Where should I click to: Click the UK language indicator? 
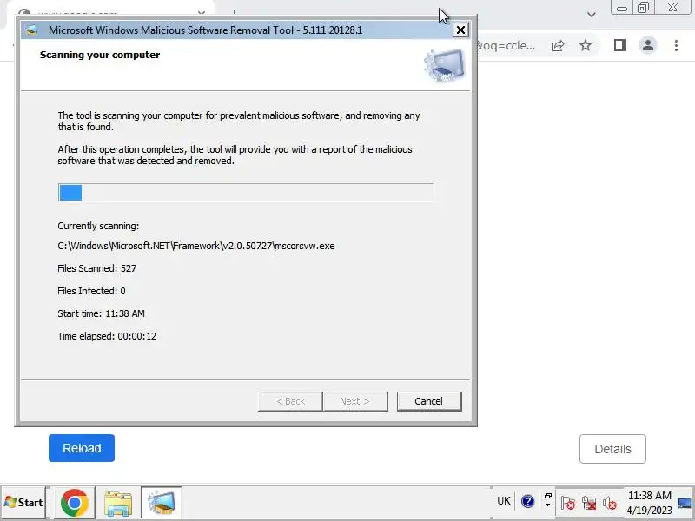tap(504, 501)
